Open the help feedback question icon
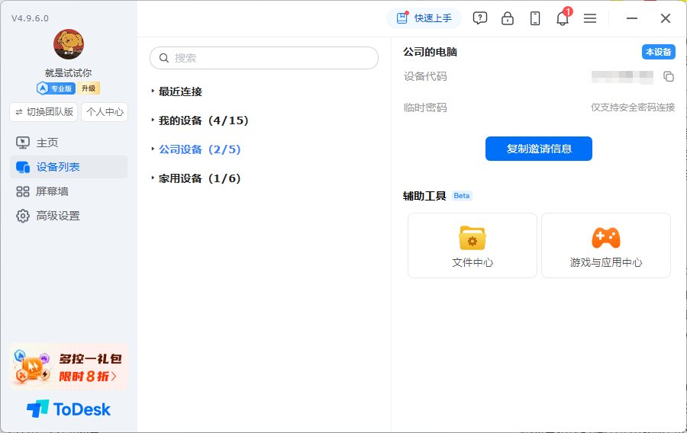Image resolution: width=687 pixels, height=433 pixels. pyautogui.click(x=480, y=18)
